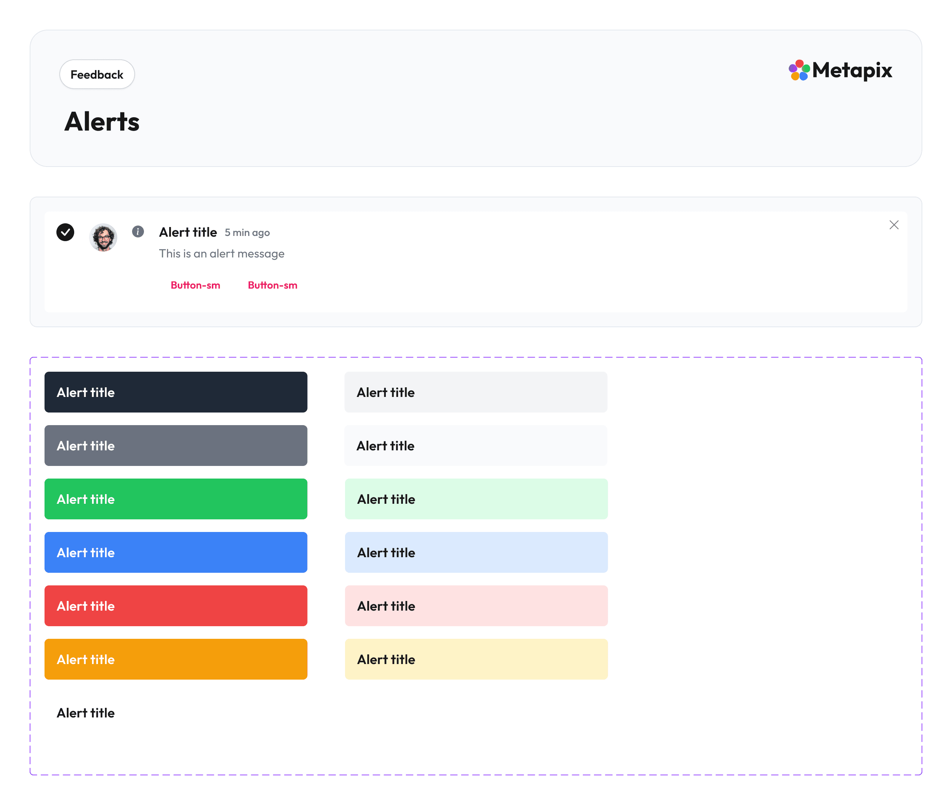This screenshot has width=952, height=805.
Task: Click the user avatar photo
Action: click(x=103, y=237)
